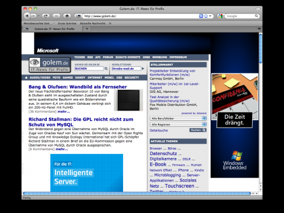The width and height of the screenshot is (284, 213).
Task: Select the Golem.de IT-News tab
Action: [54, 29]
